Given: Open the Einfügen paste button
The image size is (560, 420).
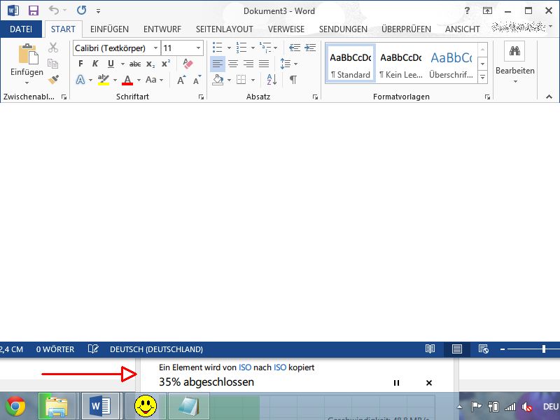Looking at the screenshot, I should coord(27,64).
